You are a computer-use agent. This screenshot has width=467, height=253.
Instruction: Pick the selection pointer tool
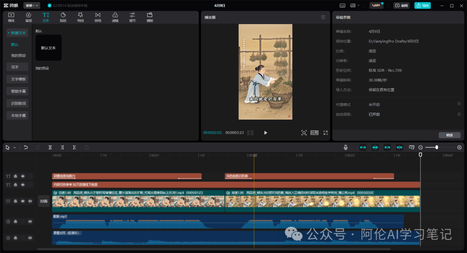pos(7,147)
